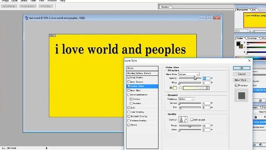Viewport: 266px width, 150px height.
Task: Click the 'i love world and peoples' canvas text
Action: tap(120, 49)
